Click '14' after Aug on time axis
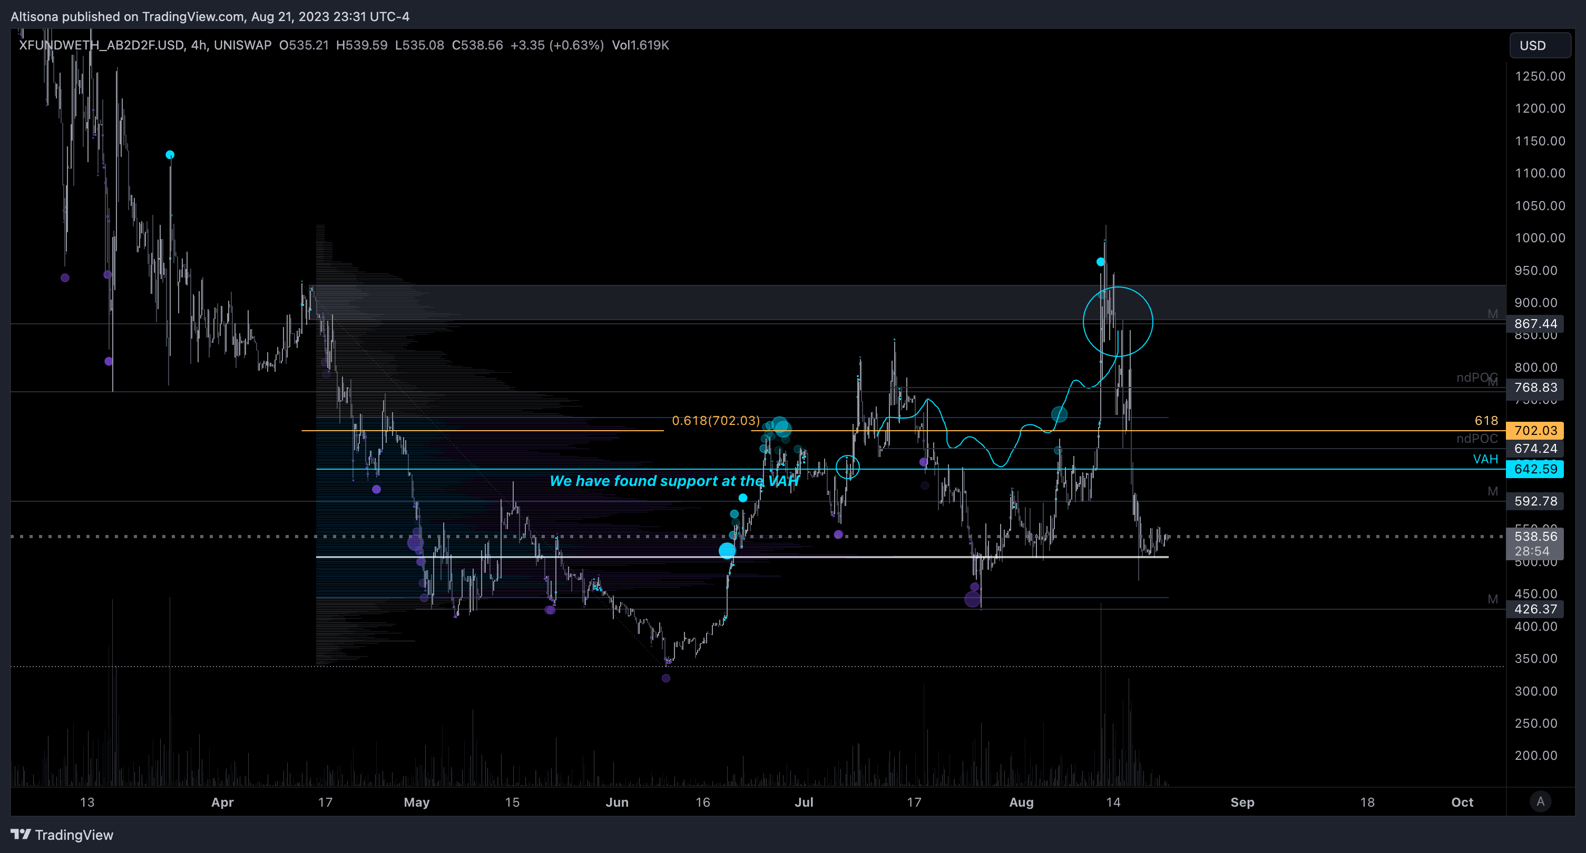 1113,802
